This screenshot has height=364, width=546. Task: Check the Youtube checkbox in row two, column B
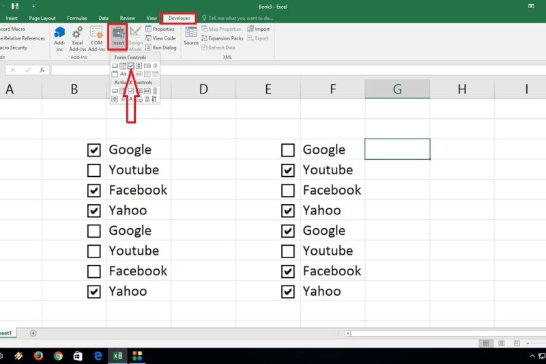94,170
